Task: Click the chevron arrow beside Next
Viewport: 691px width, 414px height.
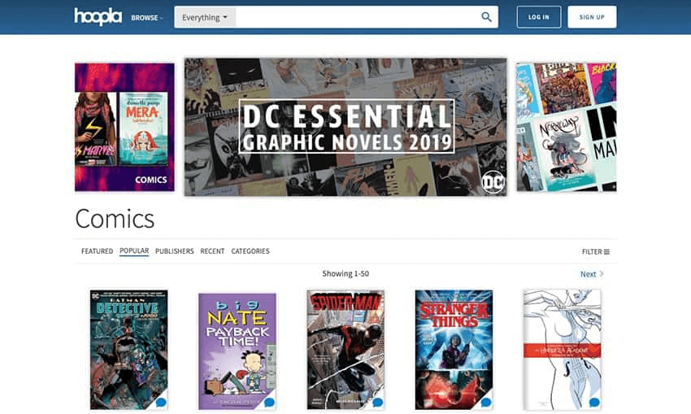Action: [x=602, y=274]
